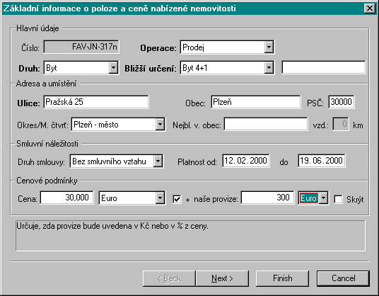Open the Bližší určení dropdown

269,67
